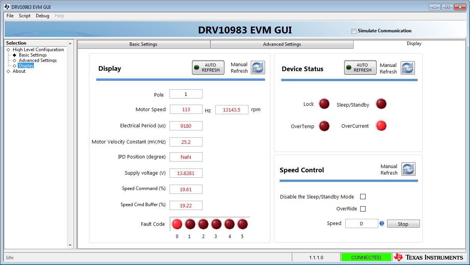
Task: Click the Speed Command value field
Action: point(186,189)
